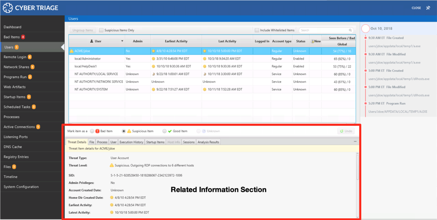Click the suspicious warning icon in Threat Level

(x=112, y=165)
